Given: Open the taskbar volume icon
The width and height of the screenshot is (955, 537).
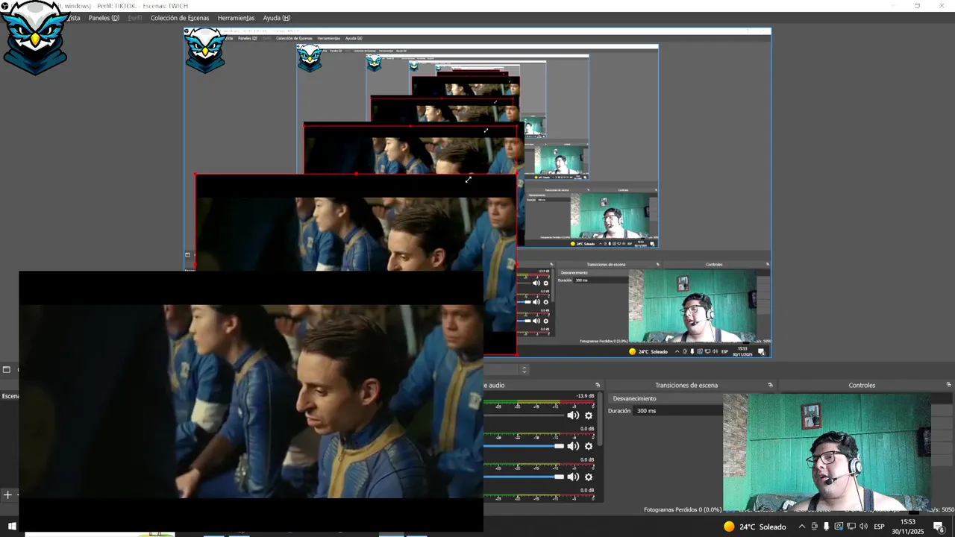Looking at the screenshot, I should tap(863, 527).
